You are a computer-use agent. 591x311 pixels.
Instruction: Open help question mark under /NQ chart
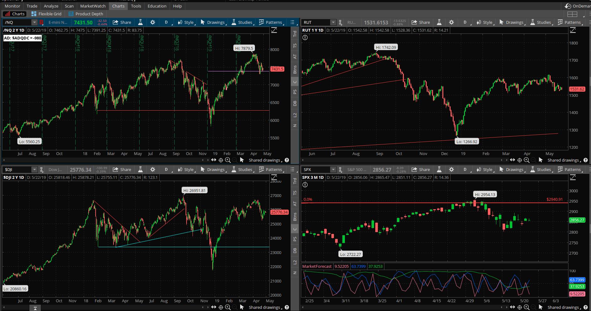287,160
